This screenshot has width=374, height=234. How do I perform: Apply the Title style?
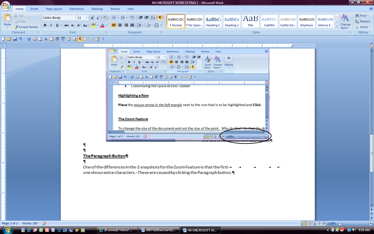250,21
